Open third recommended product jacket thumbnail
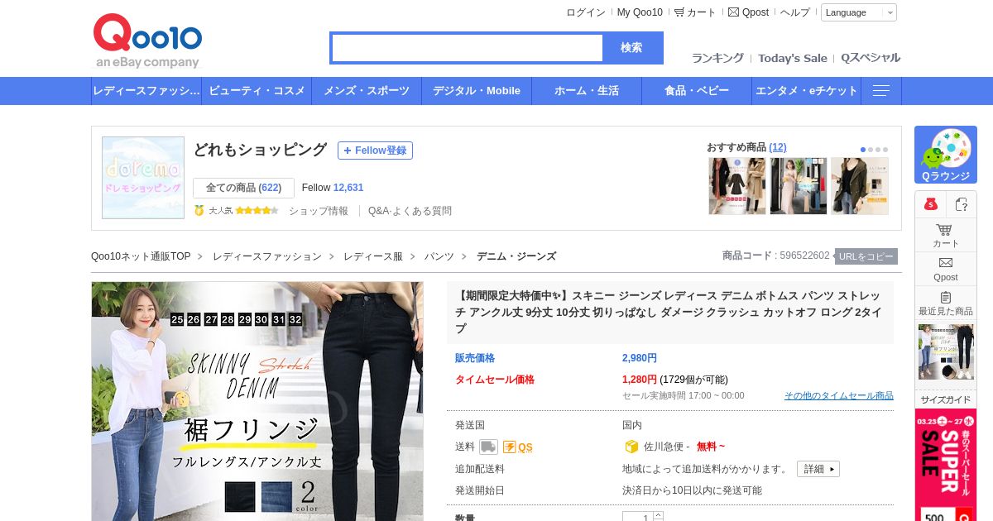Image resolution: width=993 pixels, height=521 pixels. (860, 186)
